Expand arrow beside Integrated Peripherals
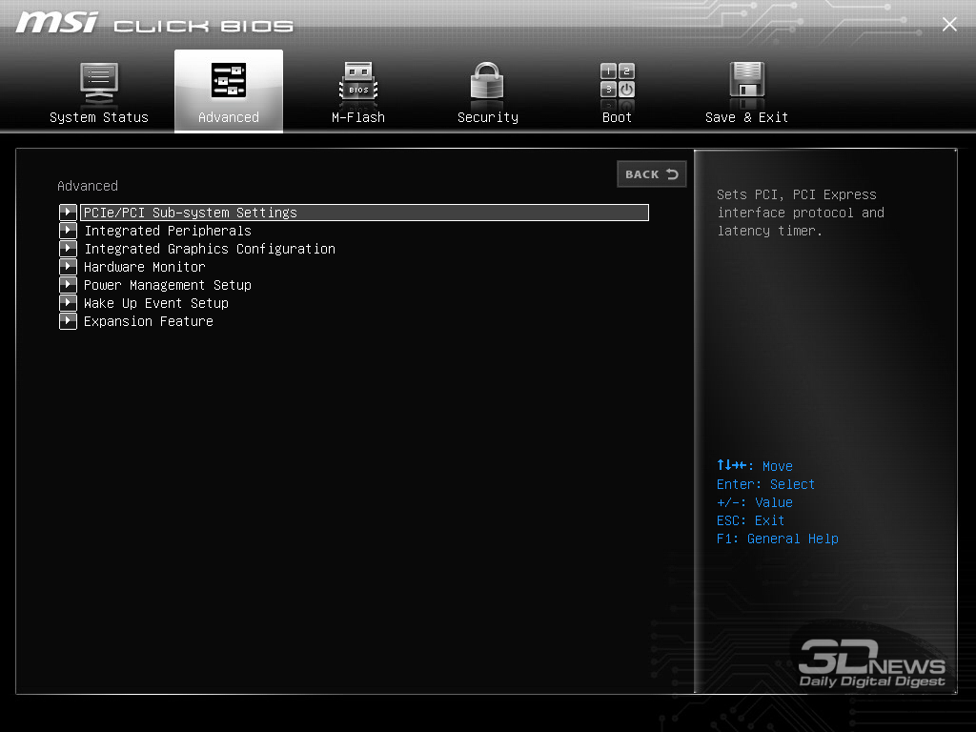Viewport: 976px width, 732px height. 68,231
